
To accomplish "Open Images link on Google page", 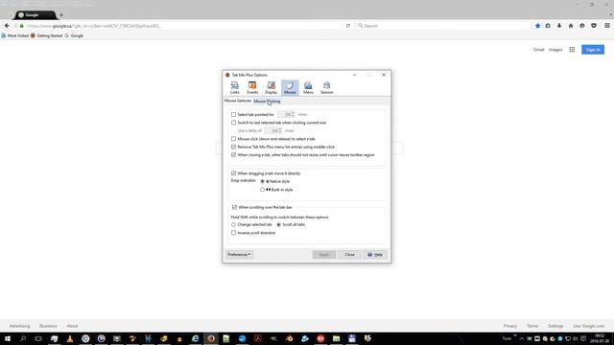I will point(555,50).
